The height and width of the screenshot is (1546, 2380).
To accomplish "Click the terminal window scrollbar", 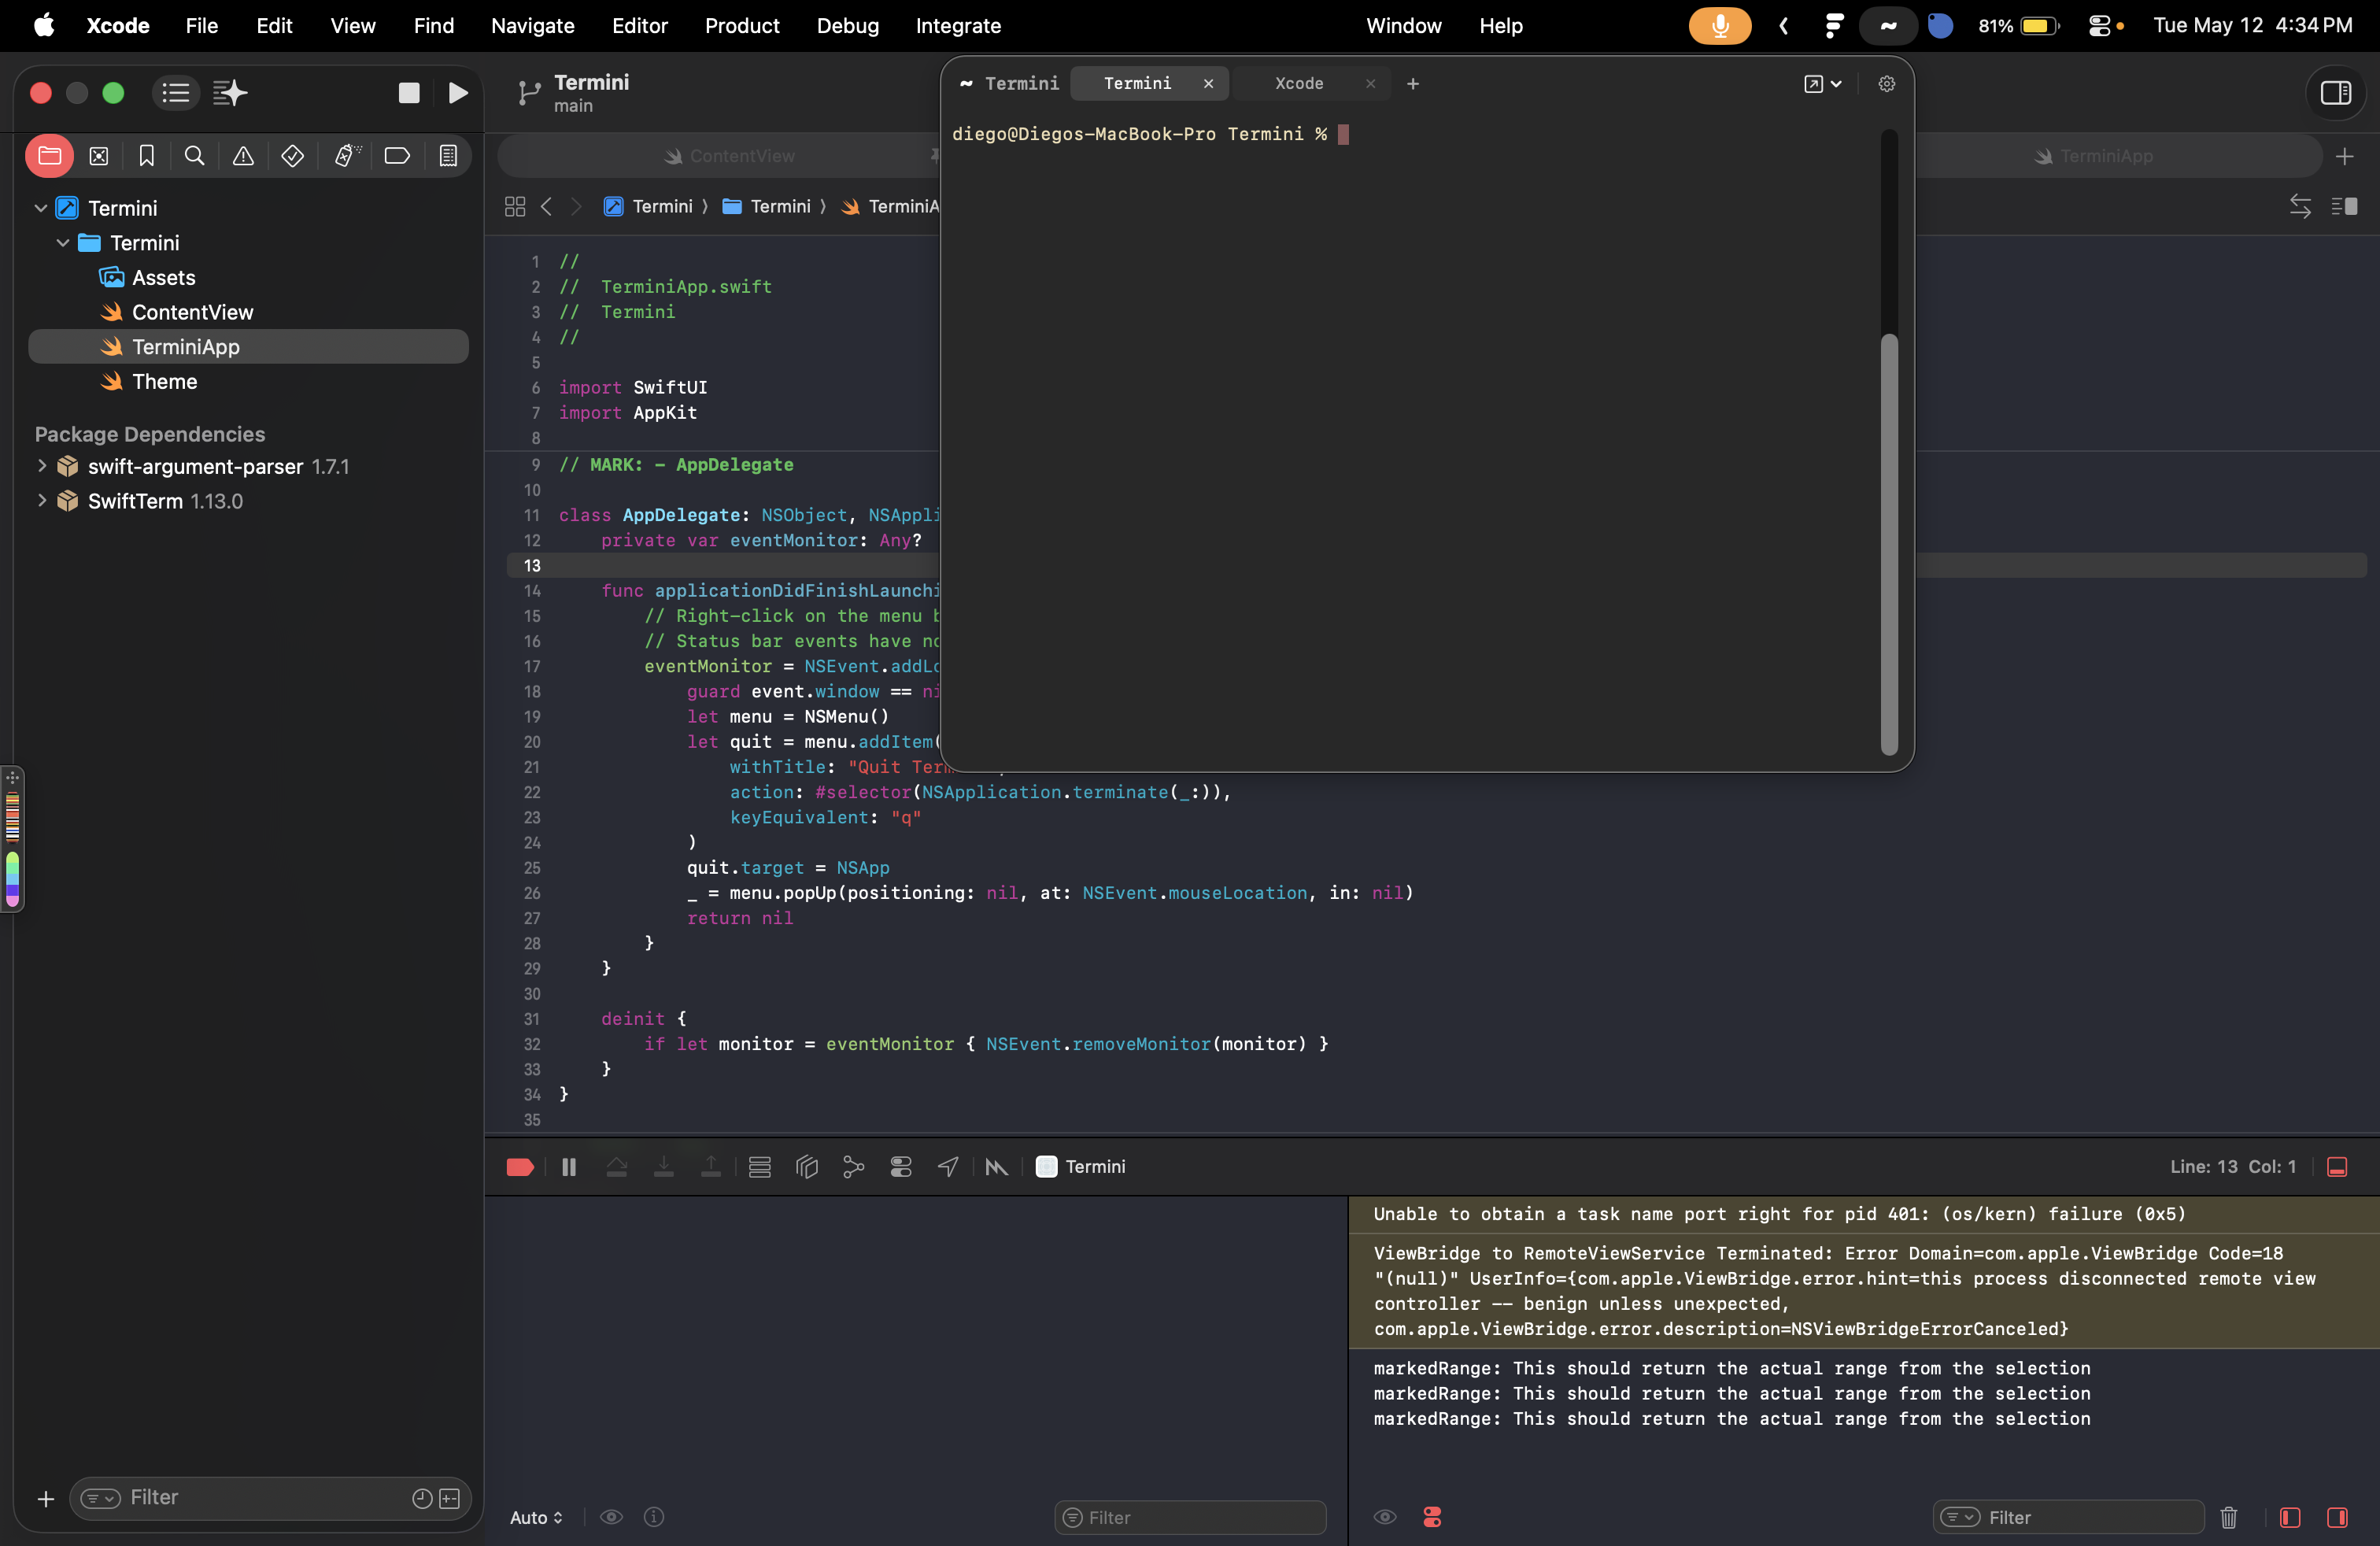I will pos(1889,543).
